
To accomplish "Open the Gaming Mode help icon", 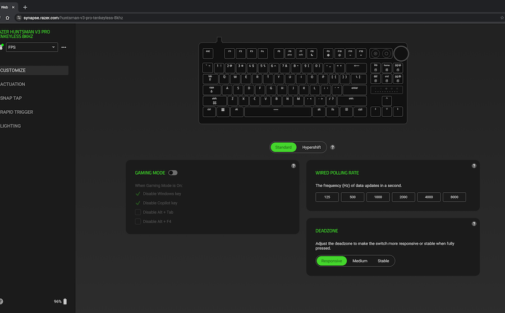I will point(293,166).
